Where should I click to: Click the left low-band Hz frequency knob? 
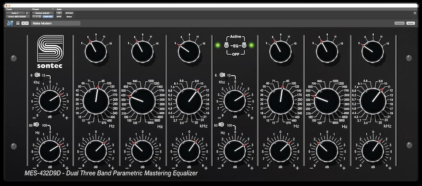click(x=96, y=101)
